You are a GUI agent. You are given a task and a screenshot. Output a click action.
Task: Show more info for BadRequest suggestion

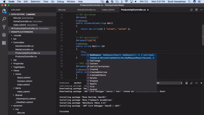[154, 58]
